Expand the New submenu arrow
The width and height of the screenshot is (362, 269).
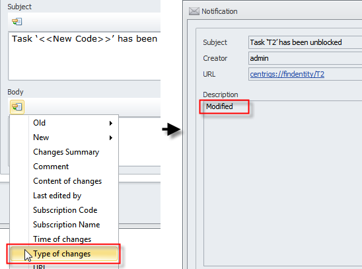(x=111, y=138)
